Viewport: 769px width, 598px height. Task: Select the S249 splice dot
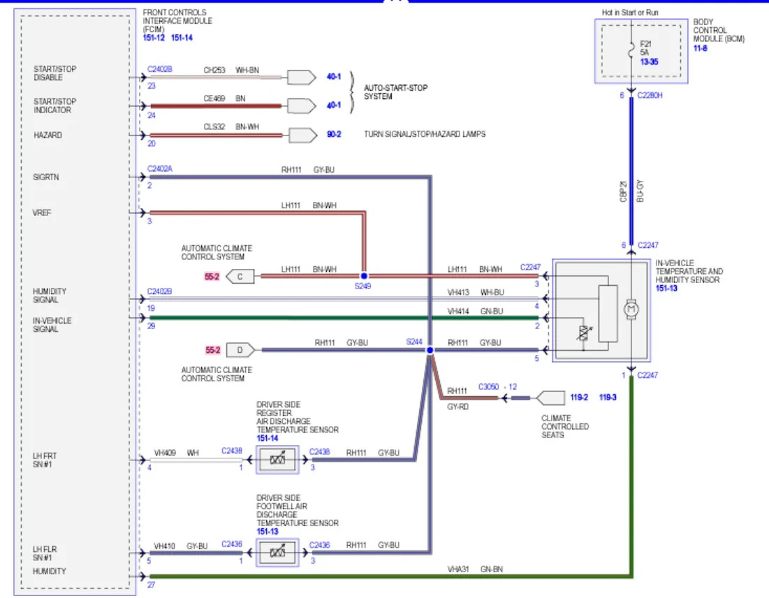(x=364, y=276)
